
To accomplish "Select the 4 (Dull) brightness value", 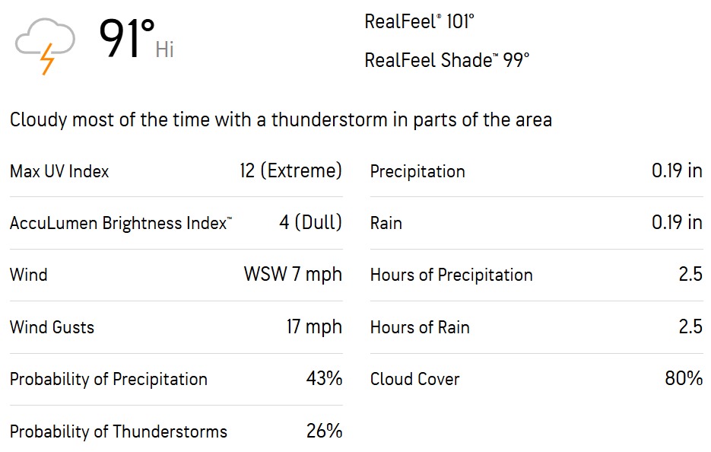I will 310,223.
